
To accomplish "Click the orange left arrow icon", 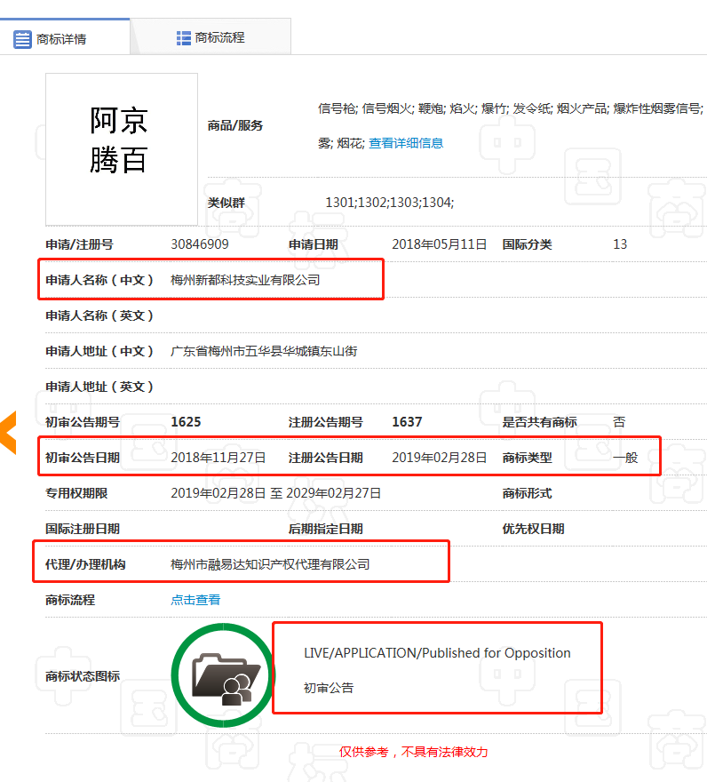I will coord(7,433).
